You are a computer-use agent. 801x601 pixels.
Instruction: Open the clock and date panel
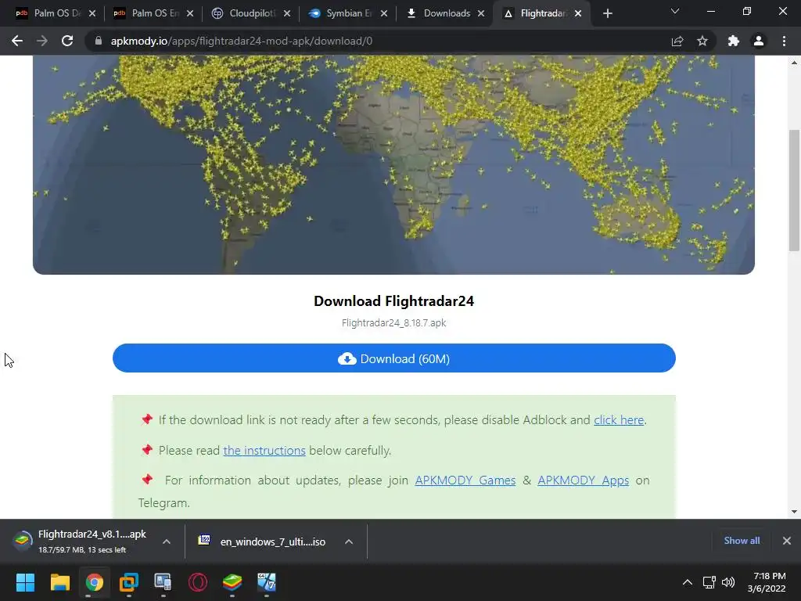[767, 582]
